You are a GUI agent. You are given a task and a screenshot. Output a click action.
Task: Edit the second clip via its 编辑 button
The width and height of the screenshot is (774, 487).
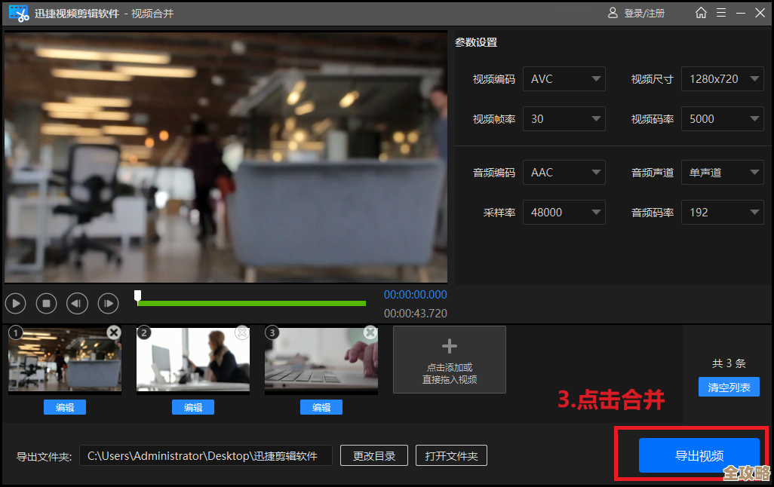tap(192, 406)
